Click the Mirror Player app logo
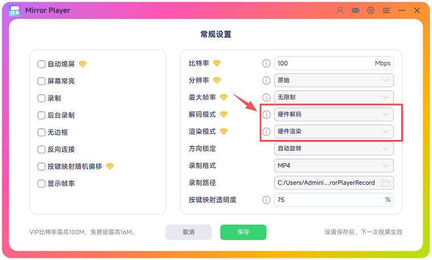The width and height of the screenshot is (432, 260). click(x=15, y=10)
